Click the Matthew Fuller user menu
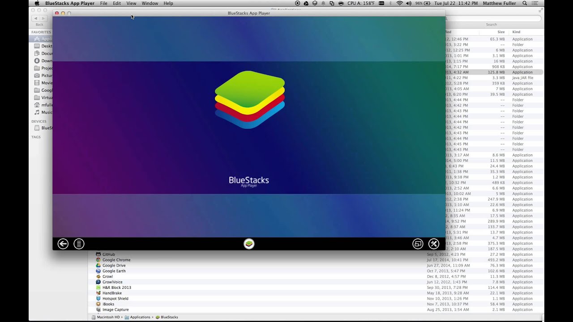The image size is (573, 322). tap(499, 3)
